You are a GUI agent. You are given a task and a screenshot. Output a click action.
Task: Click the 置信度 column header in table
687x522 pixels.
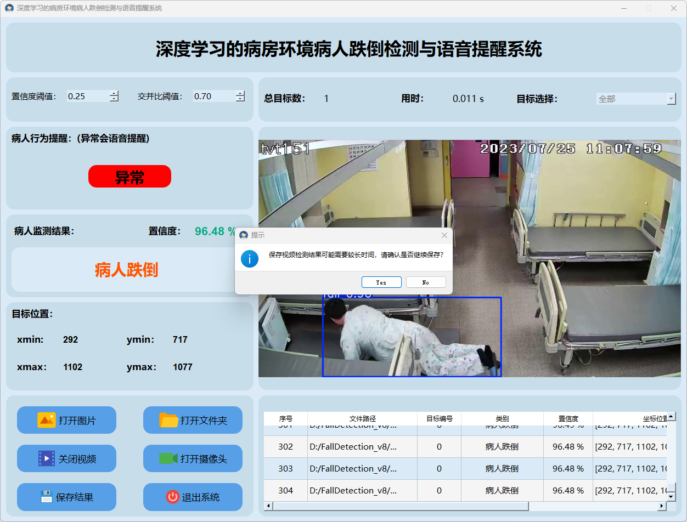(x=568, y=418)
